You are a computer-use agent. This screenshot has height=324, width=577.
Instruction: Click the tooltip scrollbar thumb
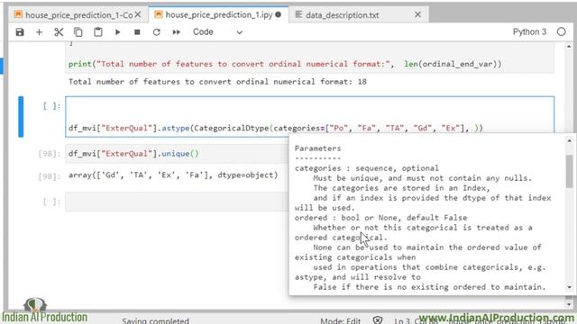(569, 171)
